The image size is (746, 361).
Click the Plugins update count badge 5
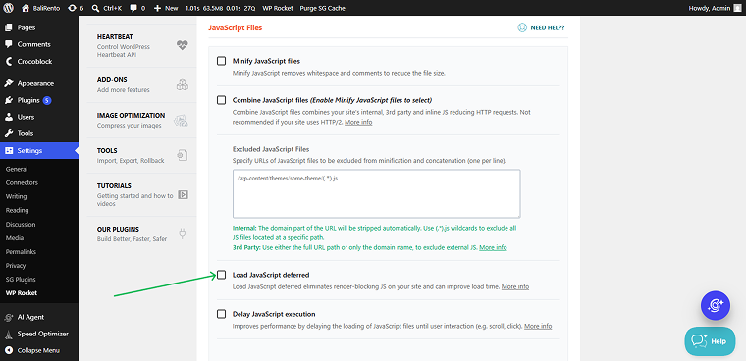tap(47, 100)
